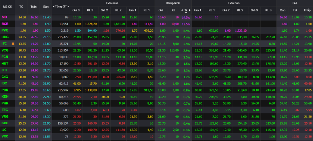Viewport: 313px width, 141px height.
Task: Open the IDC stock symbol
Action: (5, 84)
